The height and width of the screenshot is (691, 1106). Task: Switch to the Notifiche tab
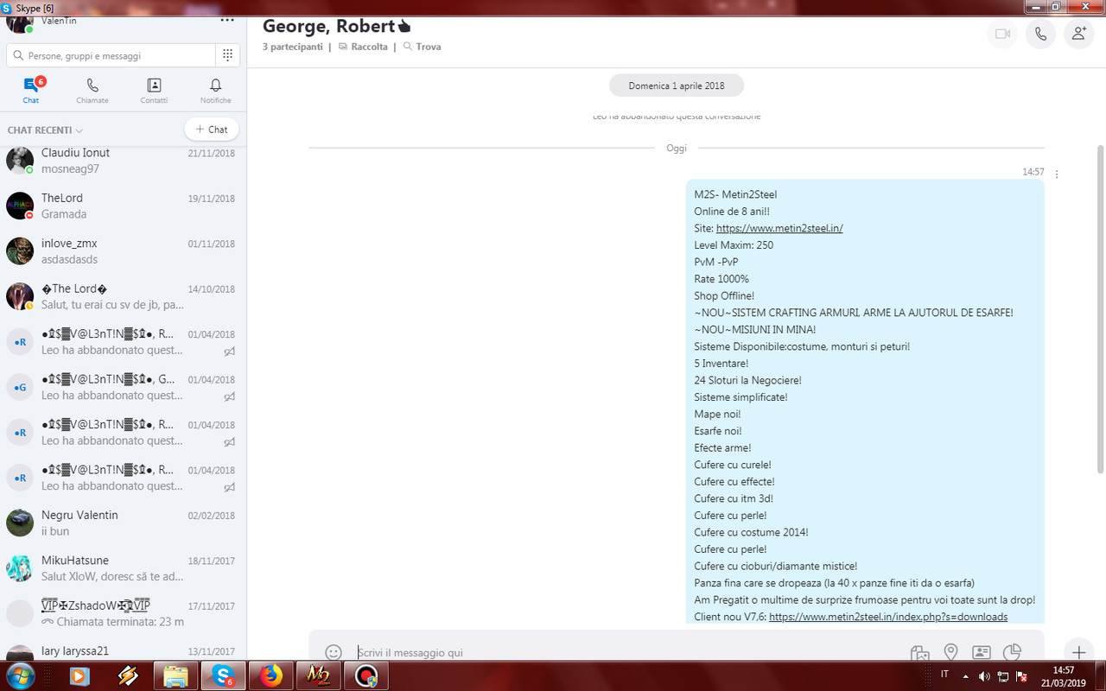[216, 90]
